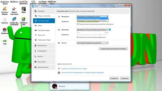Open the Оповещения info section
The width and height of the screenshot is (162, 91).
click(44, 51)
